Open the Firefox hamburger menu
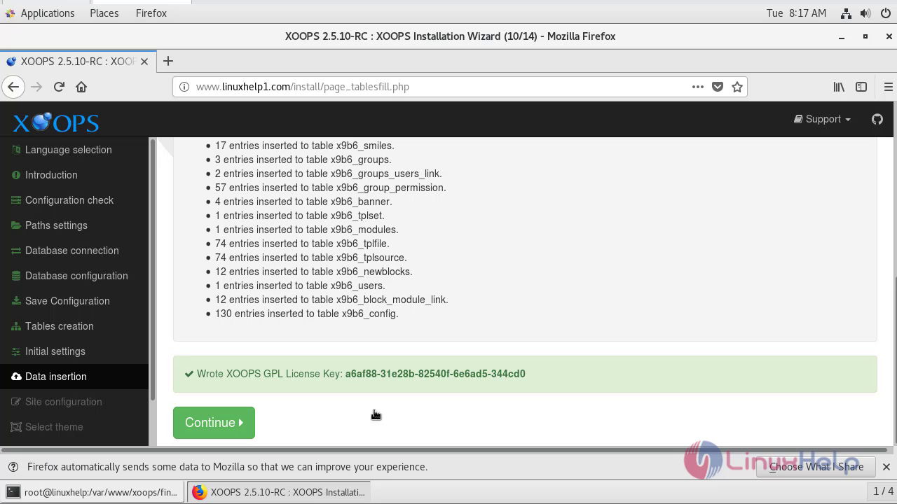 click(888, 87)
